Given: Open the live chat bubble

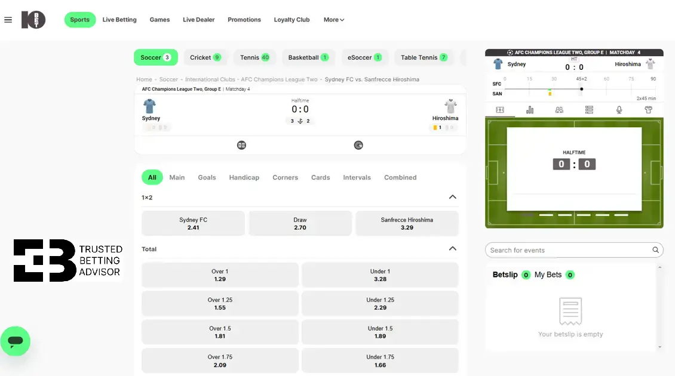Looking at the screenshot, I should click(x=16, y=341).
